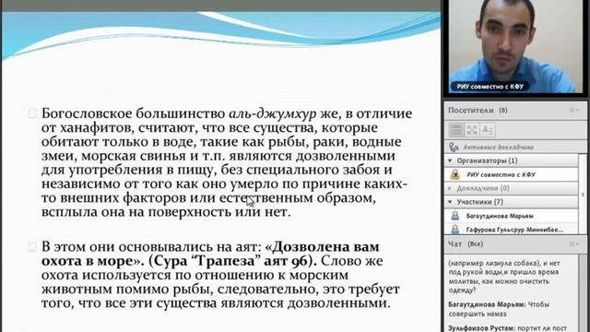Click the host icon beside РИУ совместно с КФУ

tap(455, 174)
